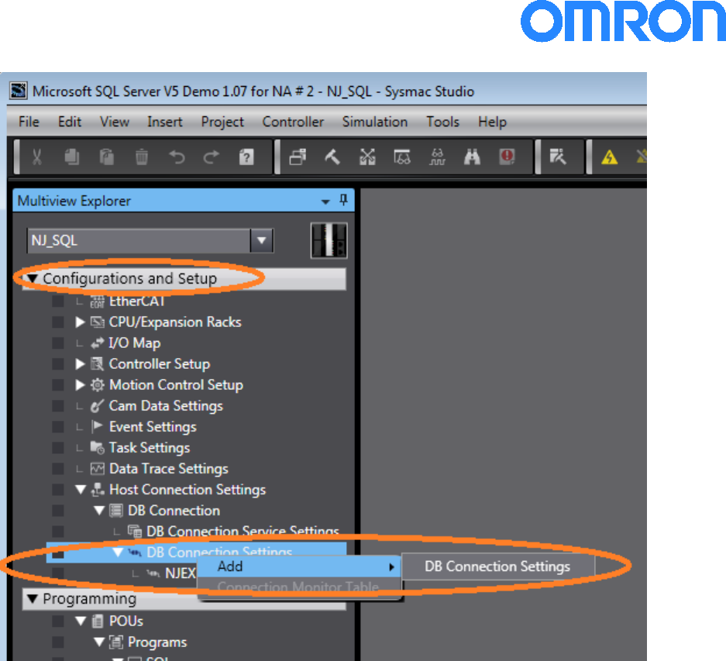Click the Delete trash toolbar icon

click(x=142, y=157)
